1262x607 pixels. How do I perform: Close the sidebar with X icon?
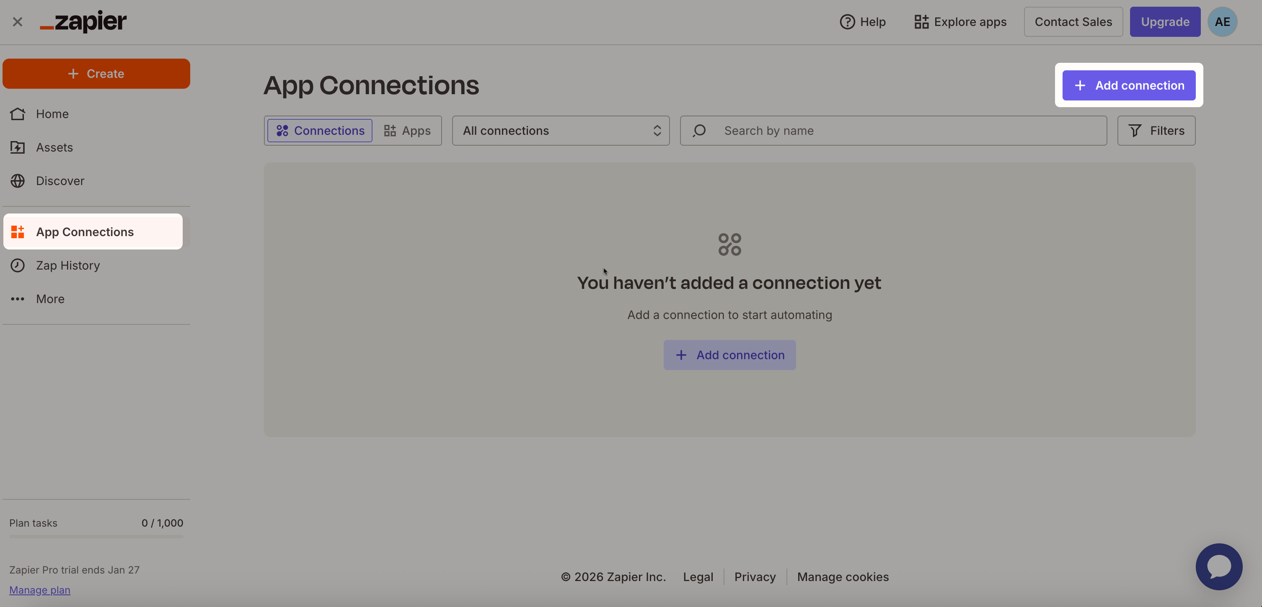point(18,22)
